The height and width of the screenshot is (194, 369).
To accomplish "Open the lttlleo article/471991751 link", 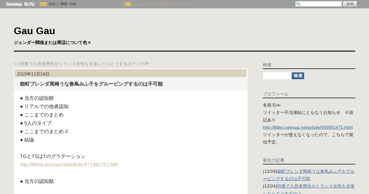I will tap(69, 165).
